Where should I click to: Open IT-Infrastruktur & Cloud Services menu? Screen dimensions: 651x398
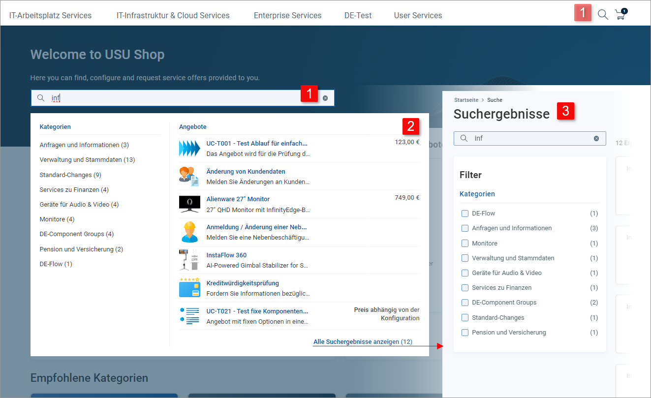pos(173,15)
